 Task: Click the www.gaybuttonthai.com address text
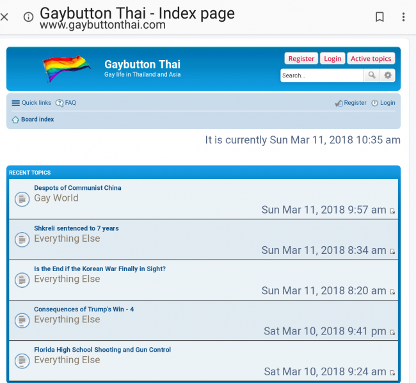click(102, 25)
